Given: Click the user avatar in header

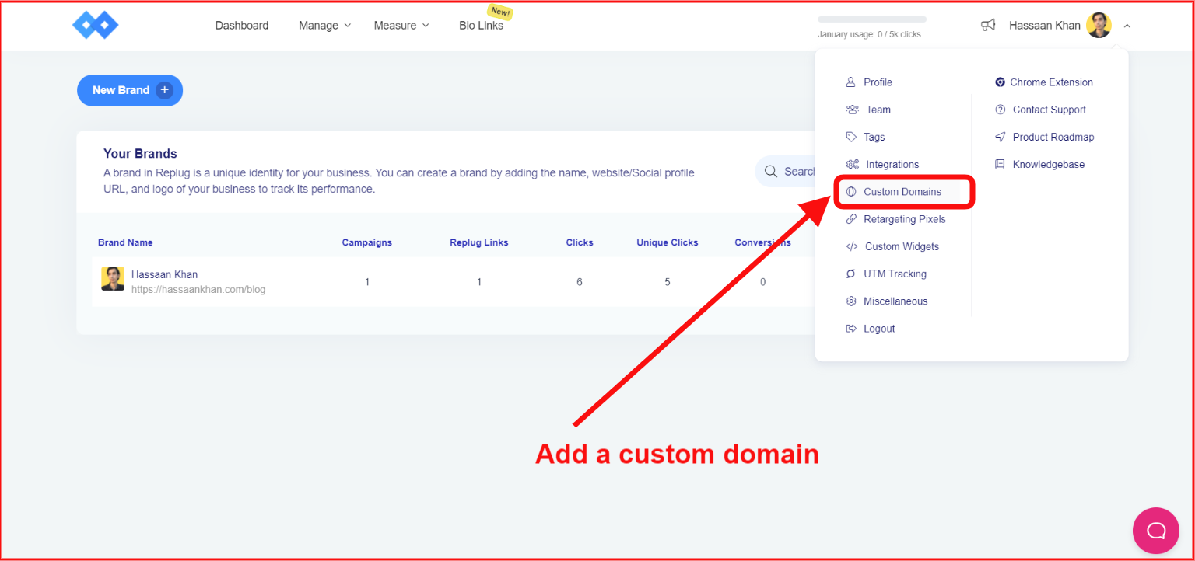Looking at the screenshot, I should 1099,26.
